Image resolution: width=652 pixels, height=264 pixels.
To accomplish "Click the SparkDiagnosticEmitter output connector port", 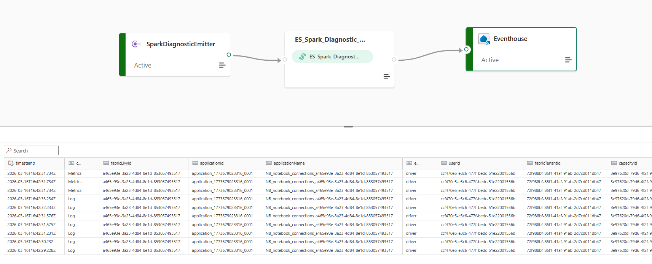I will pos(229,55).
